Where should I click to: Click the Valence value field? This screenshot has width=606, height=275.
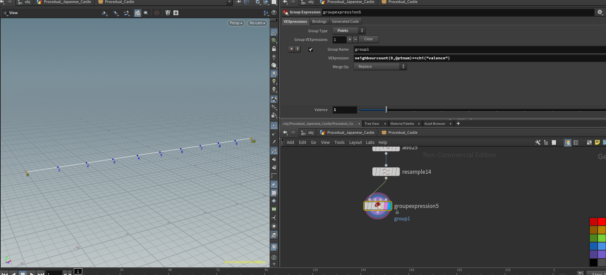pyautogui.click(x=345, y=110)
